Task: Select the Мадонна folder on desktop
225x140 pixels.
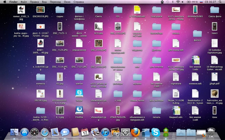Action: (x=137, y=43)
